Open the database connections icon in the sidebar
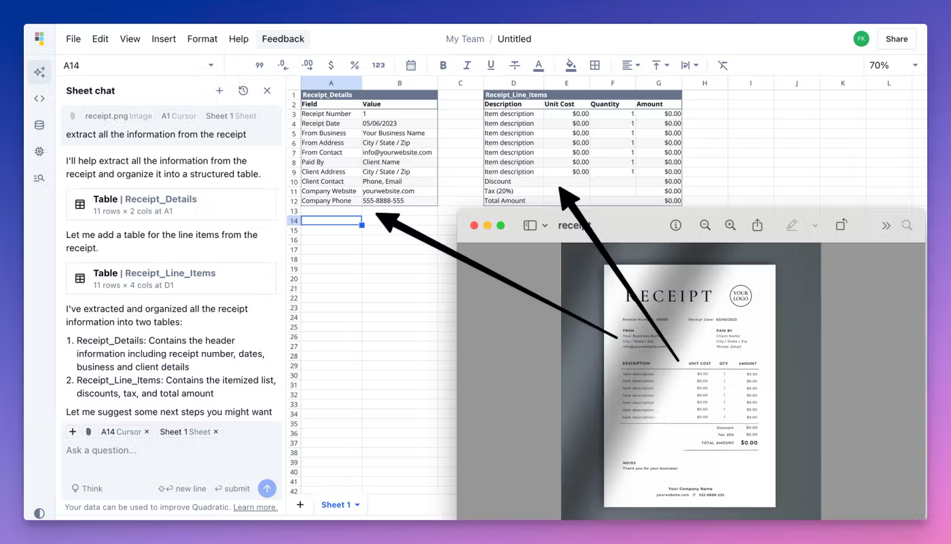 pos(39,125)
